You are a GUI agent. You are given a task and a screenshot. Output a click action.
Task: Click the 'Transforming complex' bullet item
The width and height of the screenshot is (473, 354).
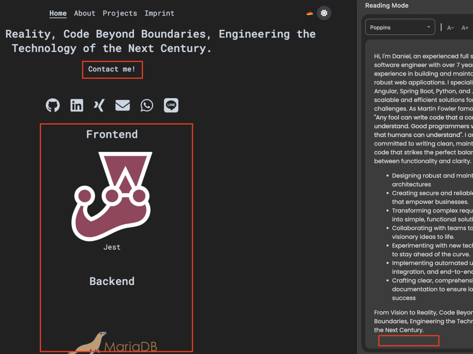pyautogui.click(x=432, y=215)
